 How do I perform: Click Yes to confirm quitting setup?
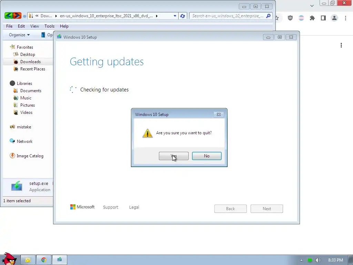(x=174, y=156)
